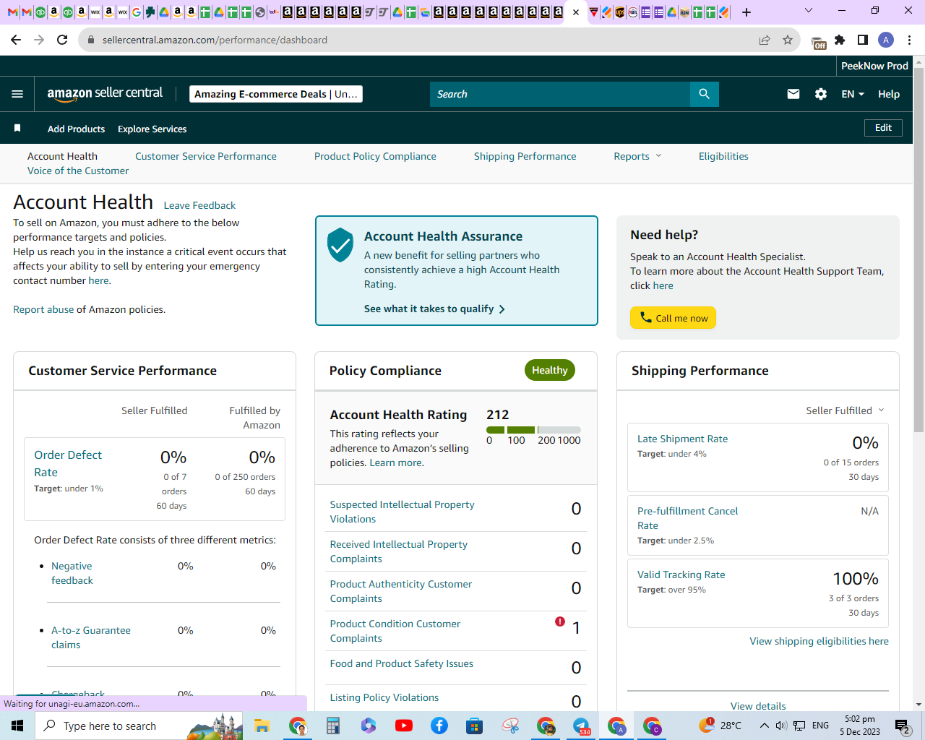Open the Settings gear icon
Viewport: 925px width, 740px height.
[821, 94]
